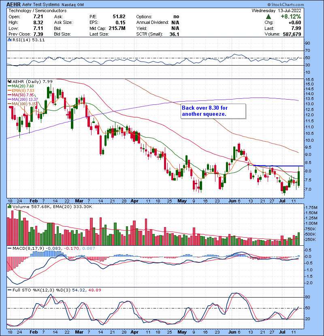Click the AEHR ticker symbol in header
The height and width of the screenshot is (336, 324).
coord(13,4)
